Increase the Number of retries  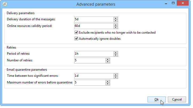[107, 59]
